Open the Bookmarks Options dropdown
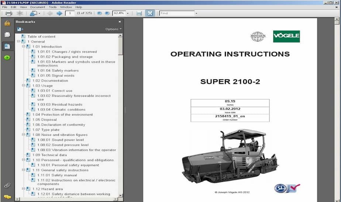This screenshot has width=341, height=202. point(113,29)
